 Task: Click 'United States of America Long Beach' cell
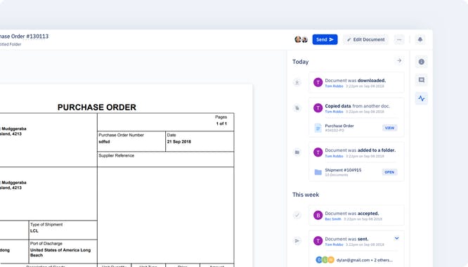pyautogui.click(x=63, y=252)
